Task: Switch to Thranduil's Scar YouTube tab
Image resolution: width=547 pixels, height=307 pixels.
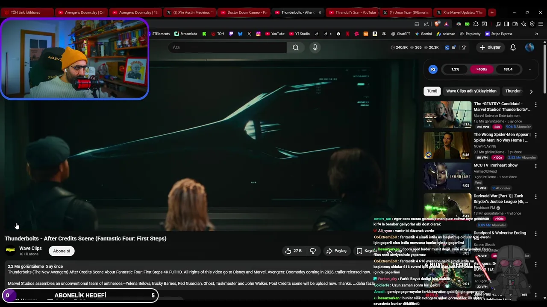Action: (351, 12)
